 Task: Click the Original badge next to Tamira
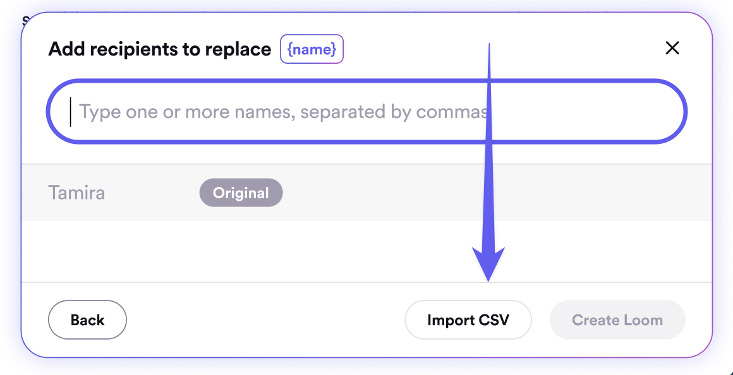[241, 193]
